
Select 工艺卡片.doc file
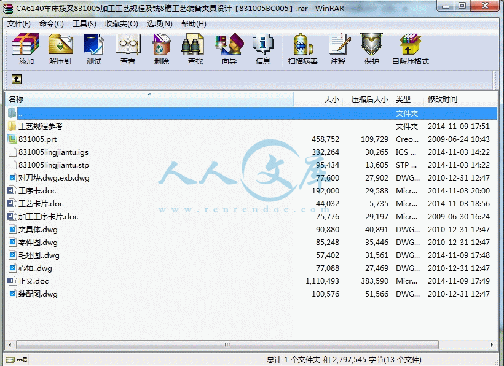tap(41, 203)
